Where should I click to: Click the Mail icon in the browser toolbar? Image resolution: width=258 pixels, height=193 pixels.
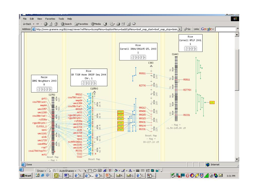(112, 24)
